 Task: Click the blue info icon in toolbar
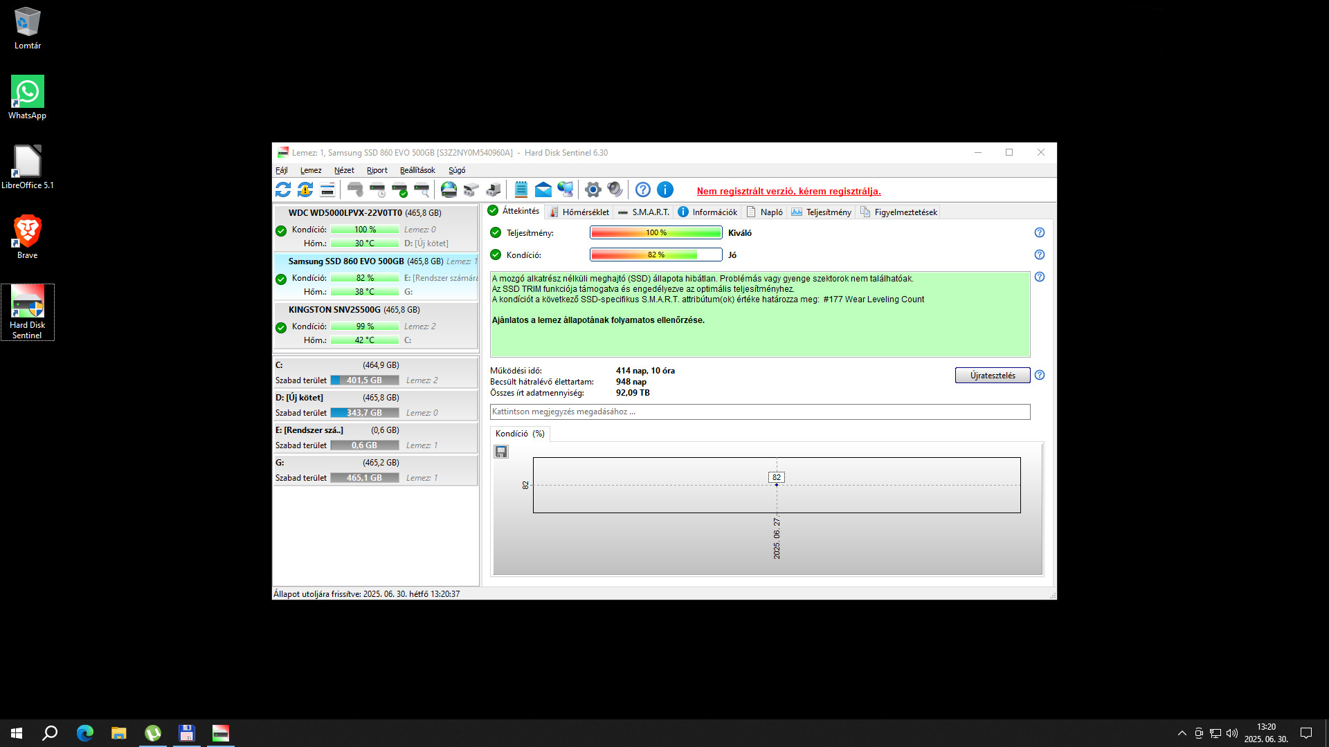pos(665,190)
